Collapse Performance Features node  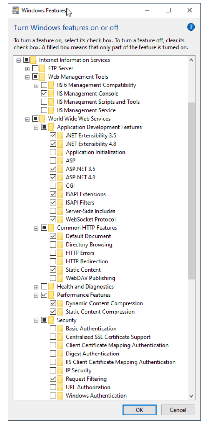[36, 295]
